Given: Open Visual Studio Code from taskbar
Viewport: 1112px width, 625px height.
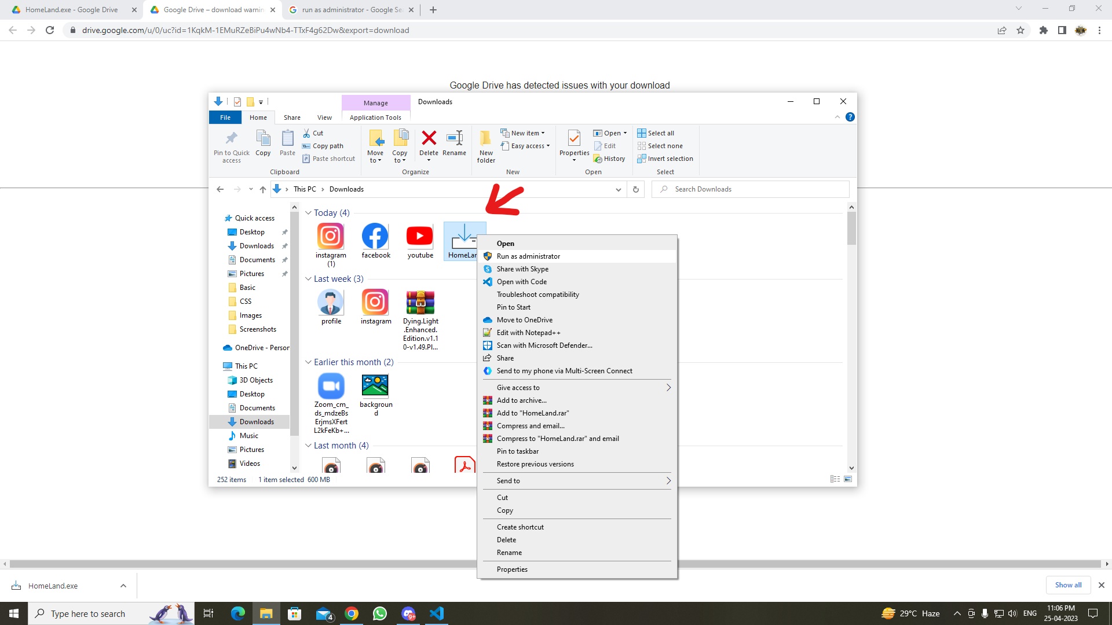Looking at the screenshot, I should 437,613.
